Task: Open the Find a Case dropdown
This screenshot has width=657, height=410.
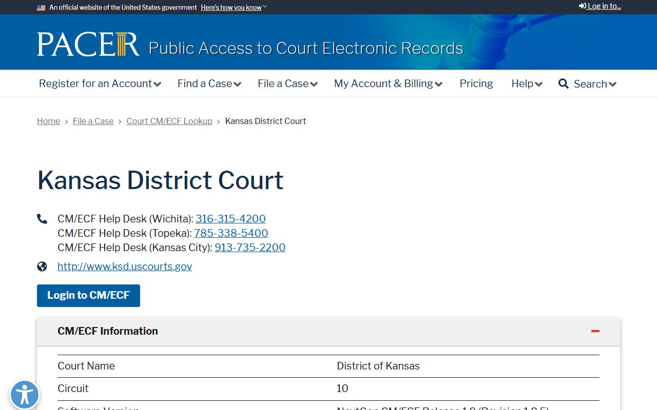Action: [209, 84]
